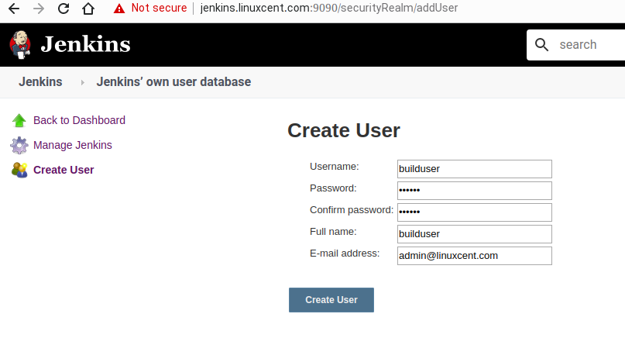Screen dimensions: 625x338
Task: Click the browser back arrow
Action: pyautogui.click(x=14, y=9)
